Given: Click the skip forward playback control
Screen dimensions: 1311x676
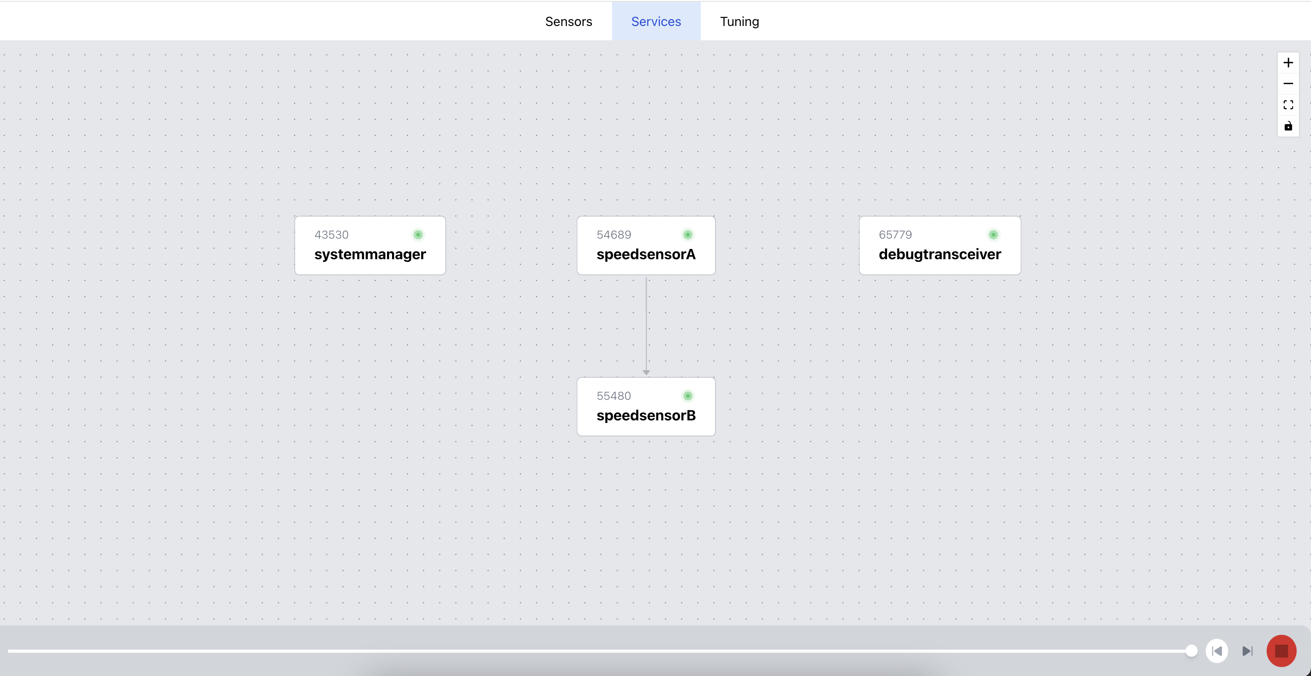Looking at the screenshot, I should tap(1248, 651).
